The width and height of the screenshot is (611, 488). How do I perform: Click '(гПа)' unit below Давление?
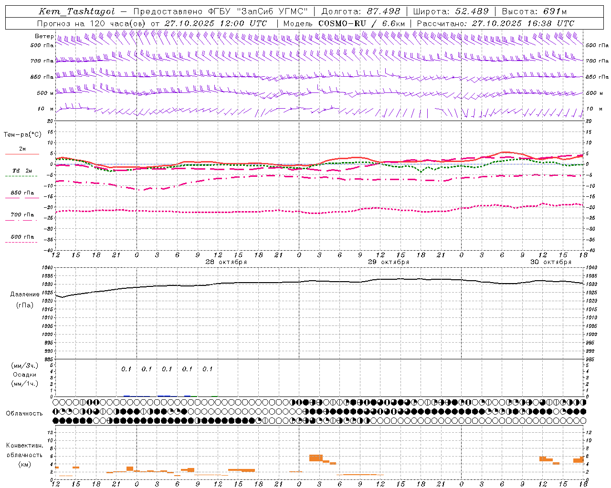pyautogui.click(x=25, y=305)
